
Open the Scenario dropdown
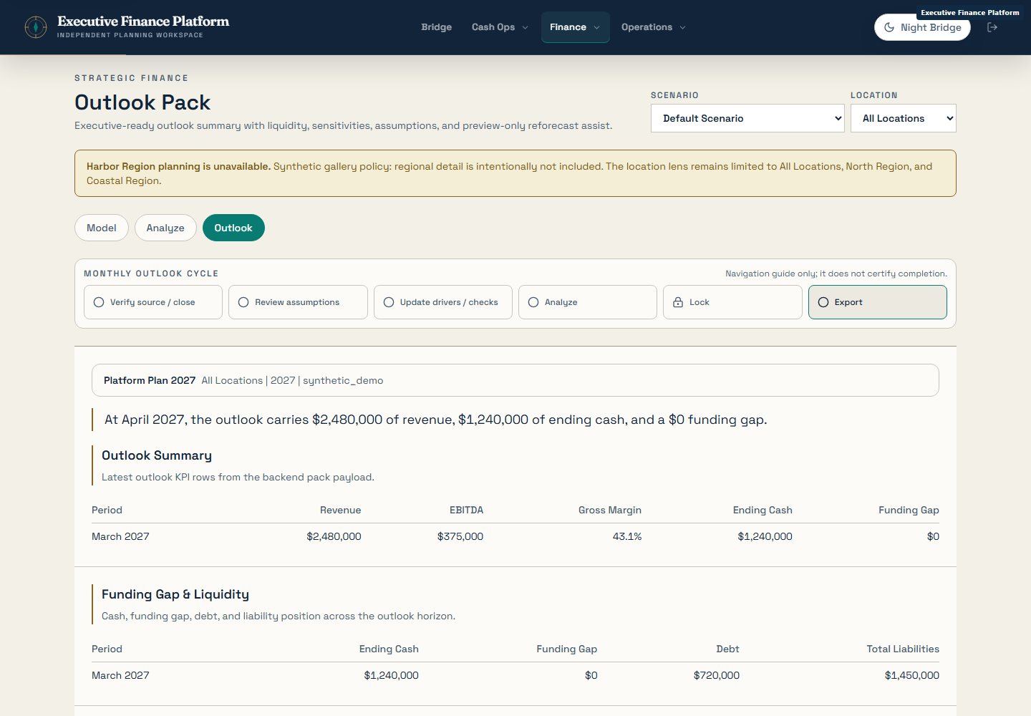coord(747,118)
